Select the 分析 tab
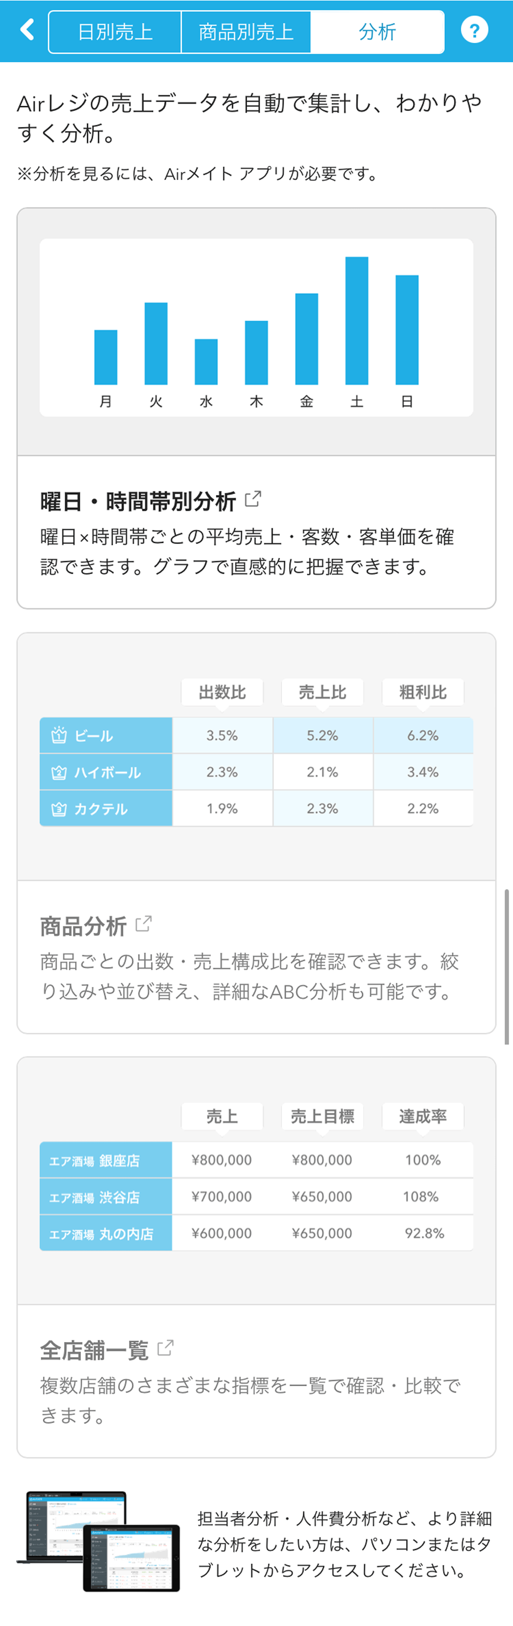This screenshot has width=513, height=1626. [x=377, y=30]
